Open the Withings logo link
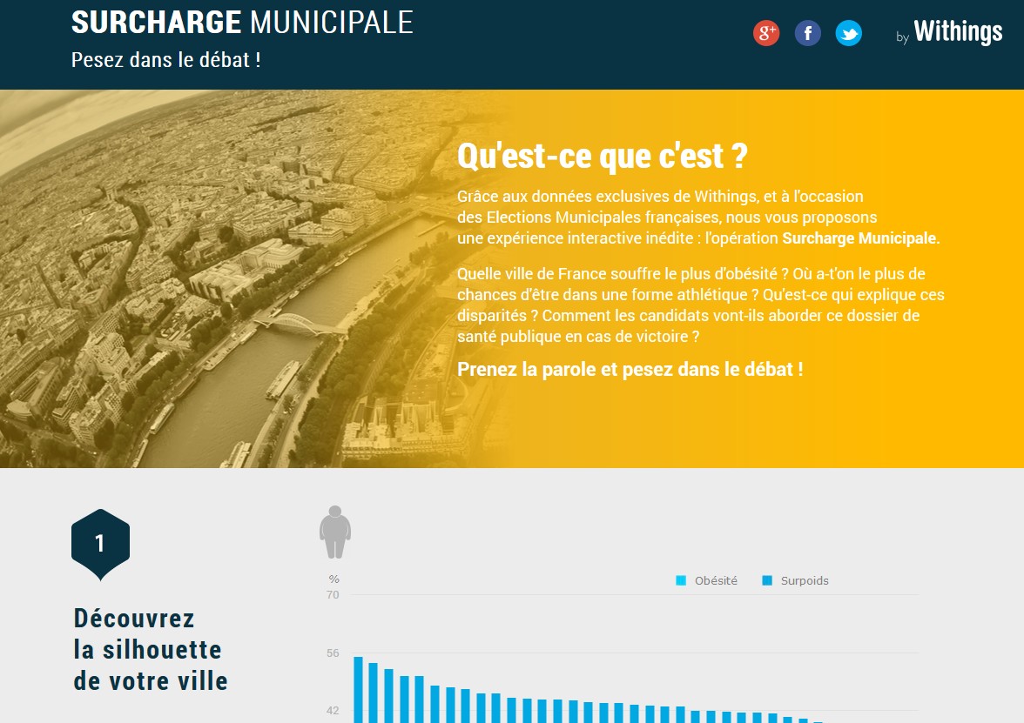The height and width of the screenshot is (723, 1024). (x=949, y=32)
